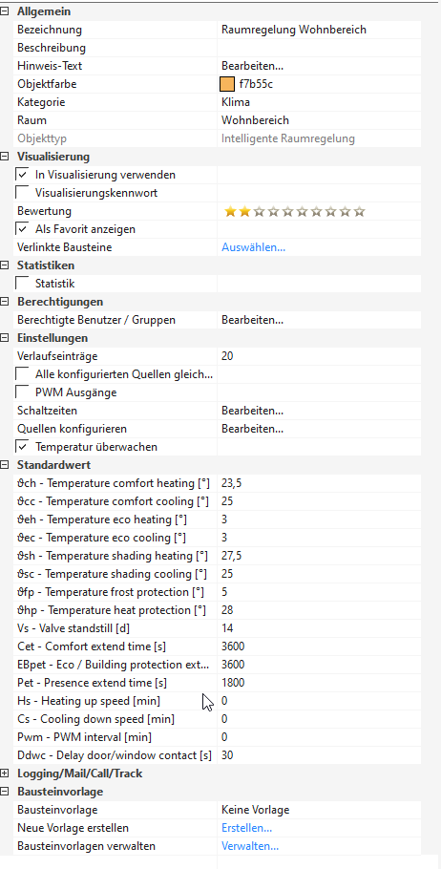Click the orange Objektfarbe color swatch
441x869 pixels.
click(x=227, y=84)
